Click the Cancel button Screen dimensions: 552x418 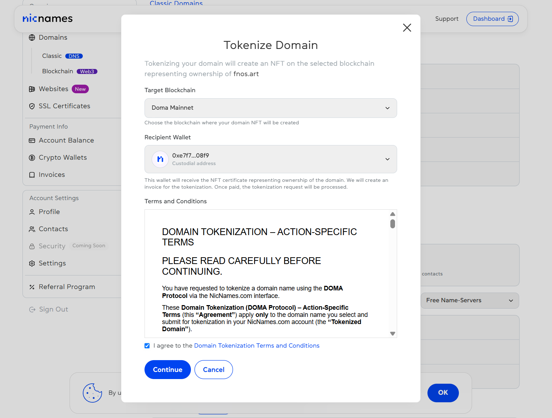pyautogui.click(x=214, y=370)
